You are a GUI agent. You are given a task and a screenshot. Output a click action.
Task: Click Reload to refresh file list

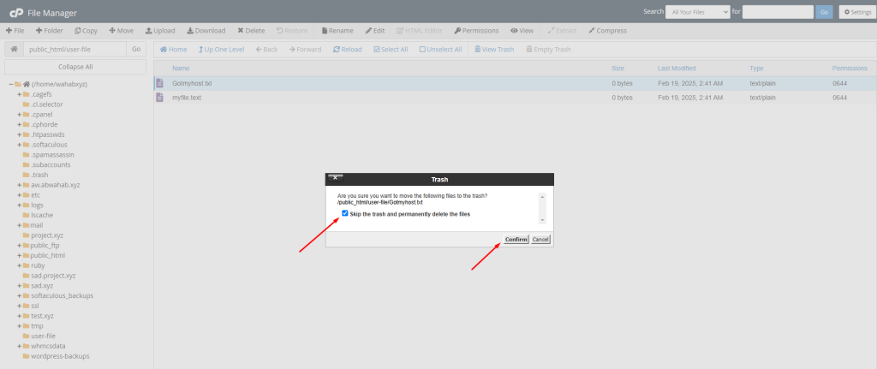click(x=347, y=50)
